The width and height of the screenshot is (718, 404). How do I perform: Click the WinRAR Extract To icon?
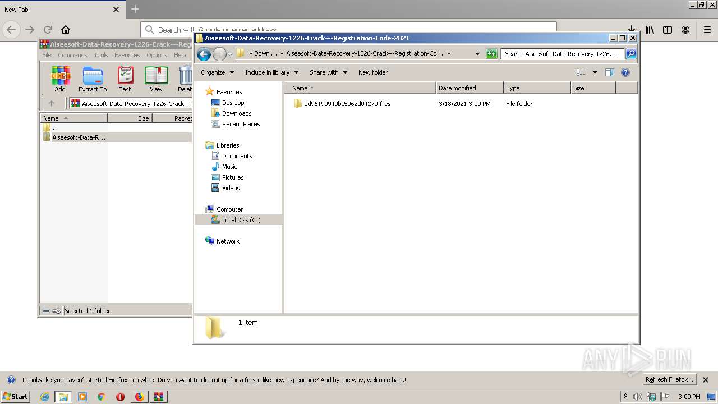pos(93,79)
